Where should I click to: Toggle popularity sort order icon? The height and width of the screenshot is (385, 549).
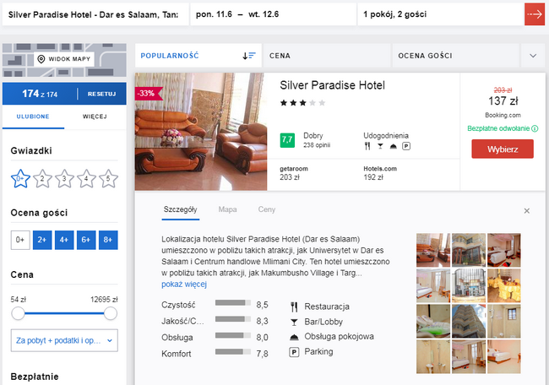click(x=248, y=56)
